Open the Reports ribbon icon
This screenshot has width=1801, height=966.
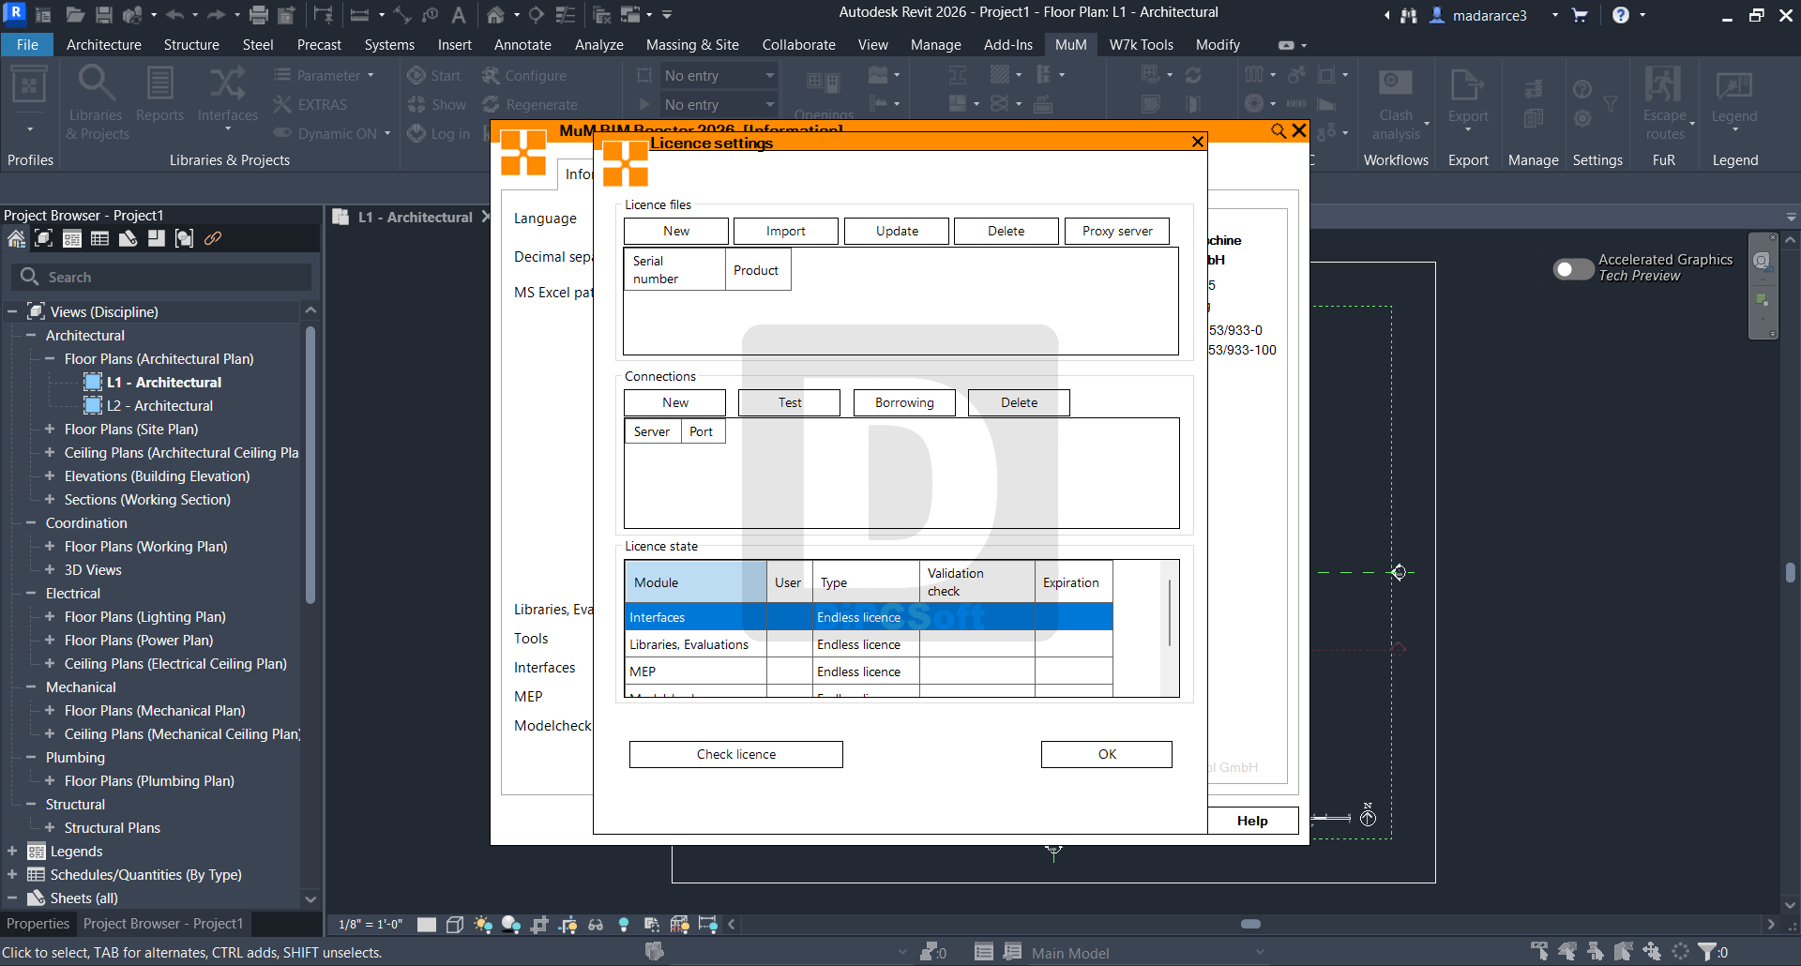tap(159, 84)
